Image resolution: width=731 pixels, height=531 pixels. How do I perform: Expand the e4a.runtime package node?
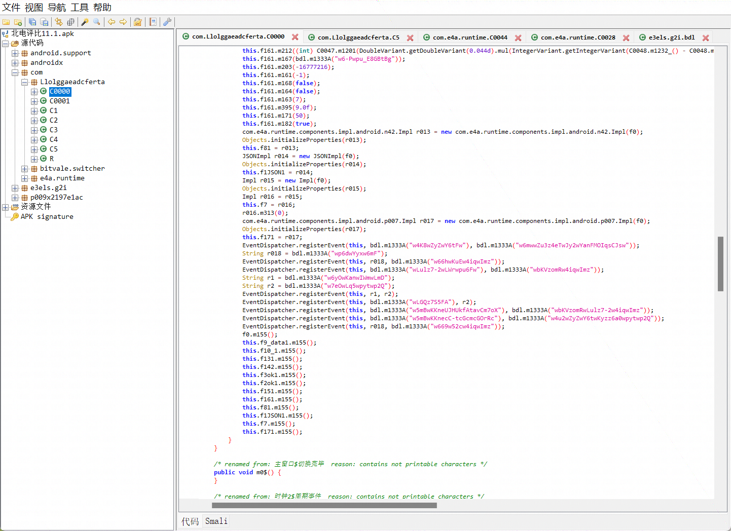pyautogui.click(x=24, y=178)
